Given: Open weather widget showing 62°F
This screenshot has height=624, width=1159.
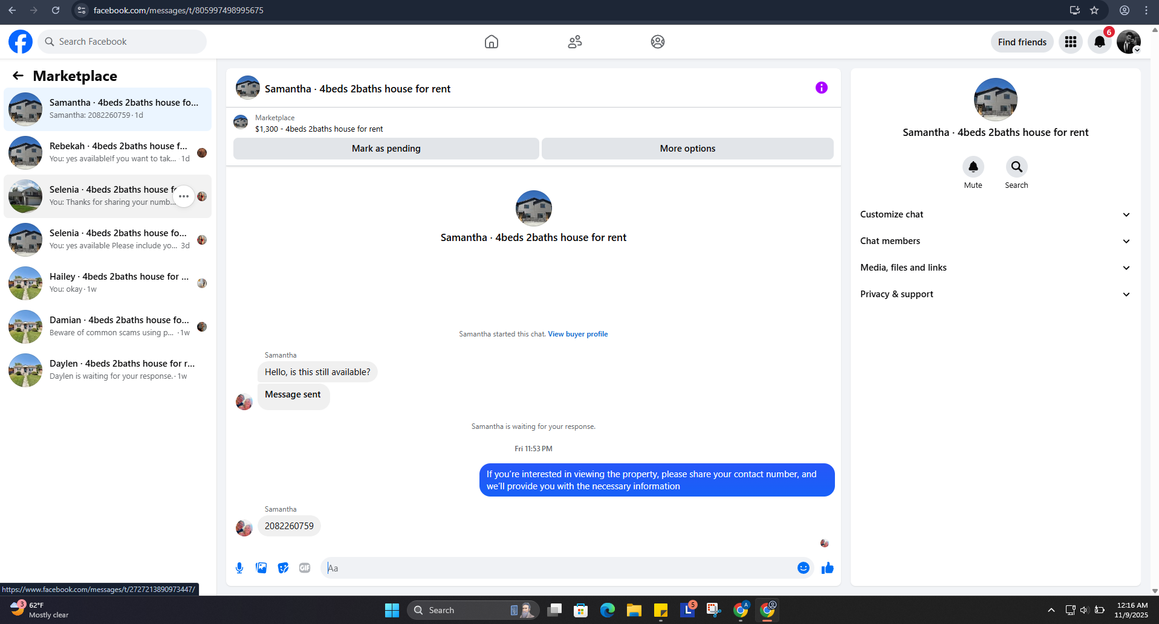Looking at the screenshot, I should (x=40, y=610).
